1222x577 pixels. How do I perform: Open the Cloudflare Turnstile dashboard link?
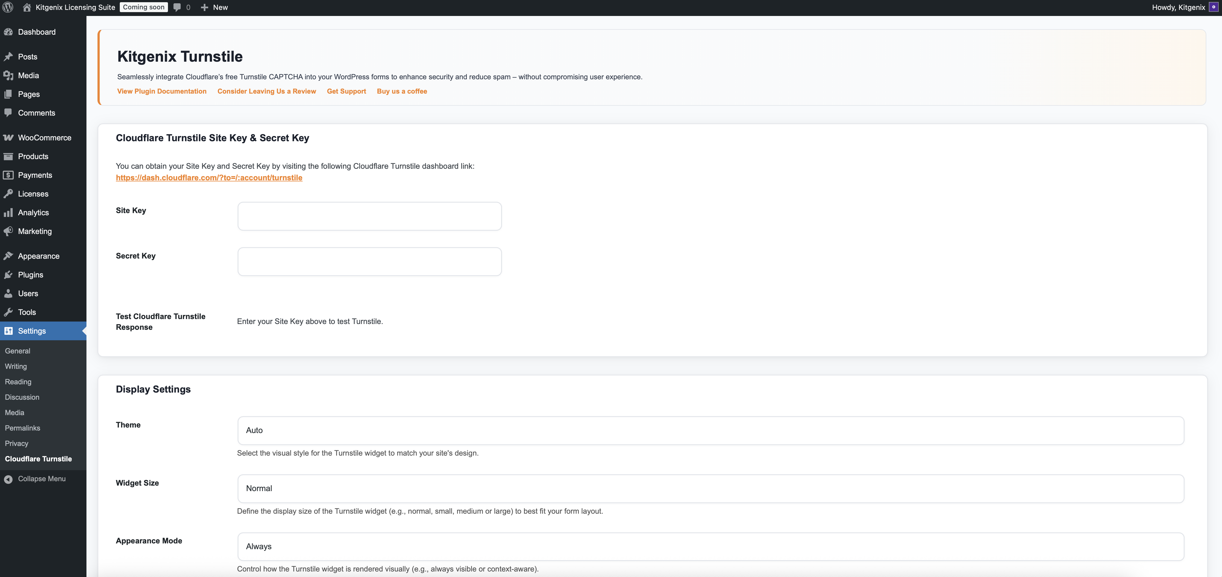point(209,177)
